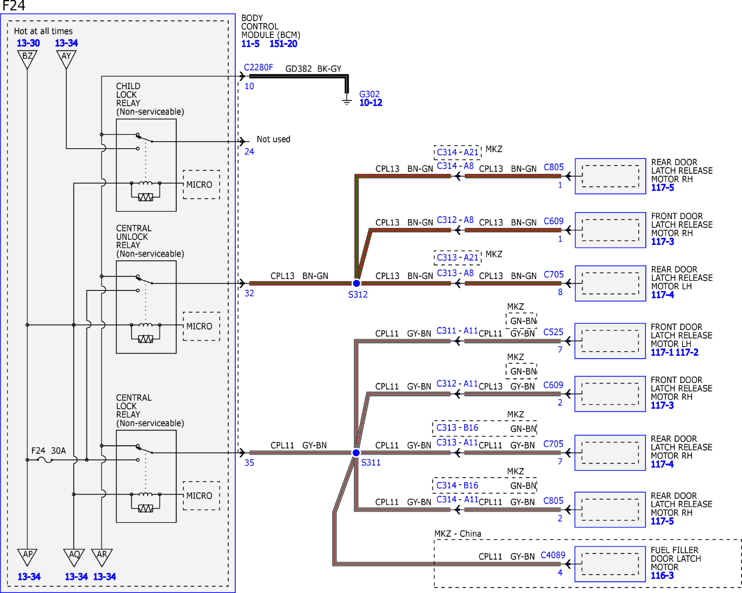Select the 'GD382 BK-GY' wire label
Image resolution: width=742 pixels, height=593 pixels.
pyautogui.click(x=313, y=69)
